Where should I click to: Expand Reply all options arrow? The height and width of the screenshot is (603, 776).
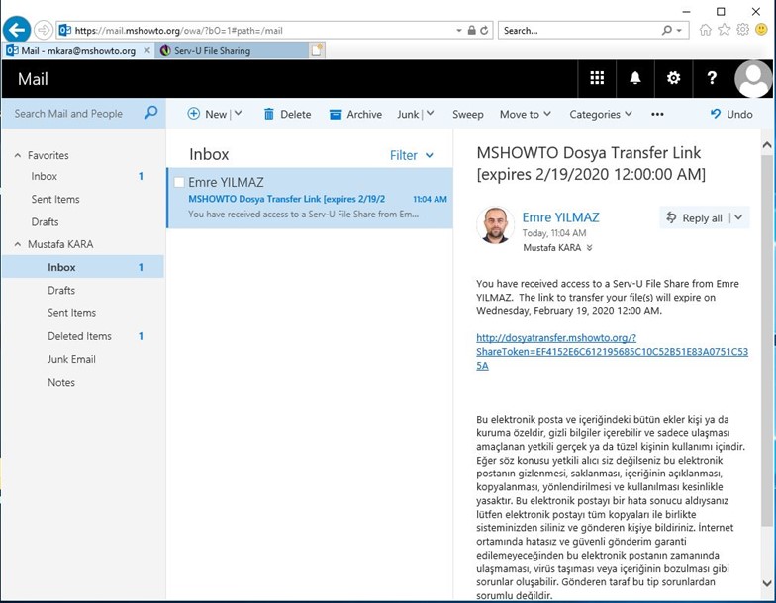738,217
